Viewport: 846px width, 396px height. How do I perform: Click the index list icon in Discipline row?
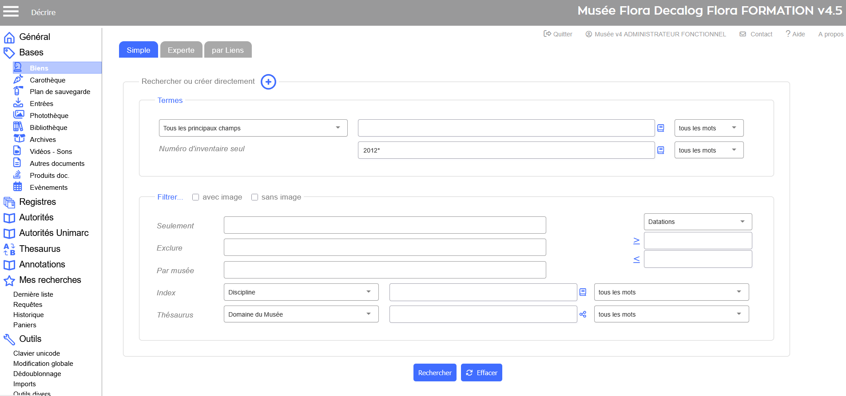point(583,292)
